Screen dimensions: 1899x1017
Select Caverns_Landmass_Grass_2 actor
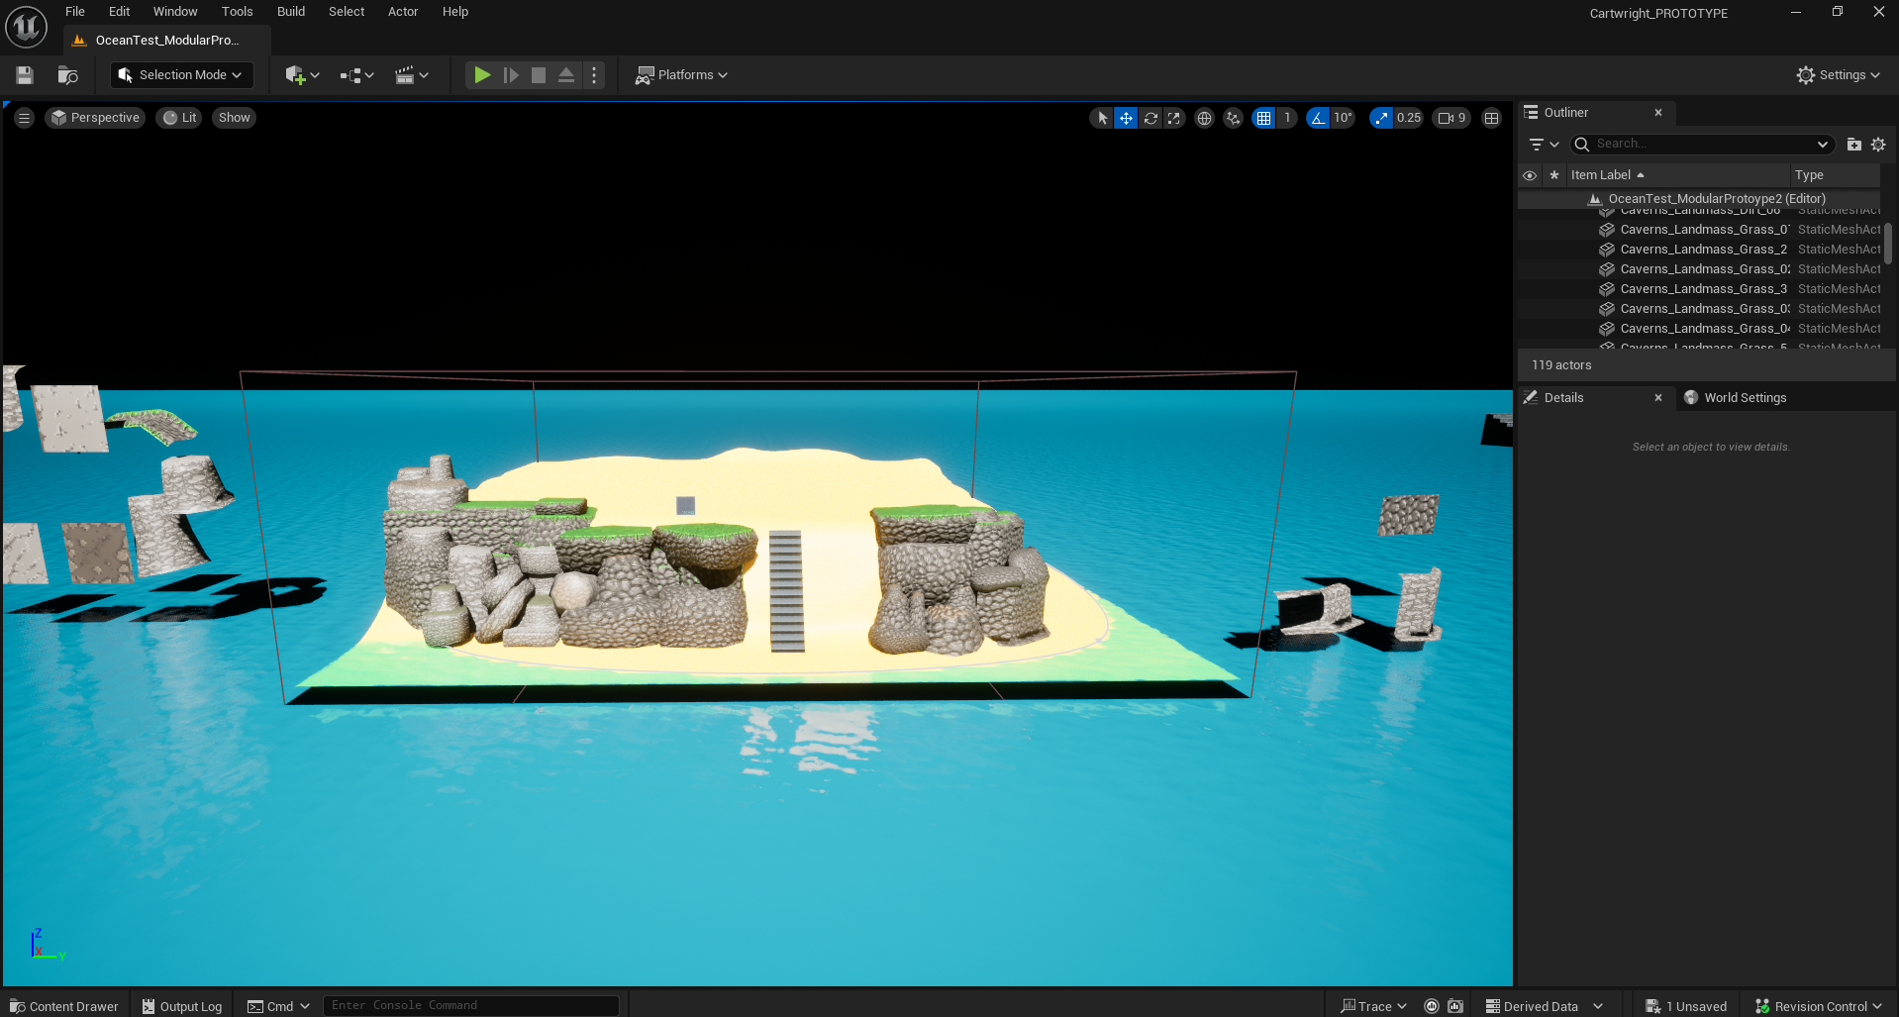point(1698,250)
